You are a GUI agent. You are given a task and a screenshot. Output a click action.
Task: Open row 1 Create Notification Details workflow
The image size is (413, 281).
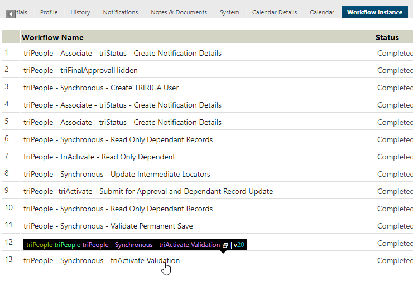pos(122,53)
